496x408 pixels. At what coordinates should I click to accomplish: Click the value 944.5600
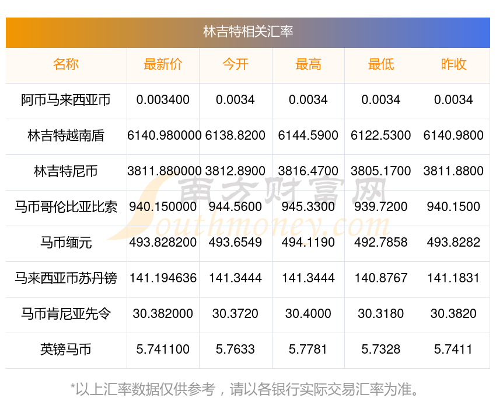[x=235, y=207]
